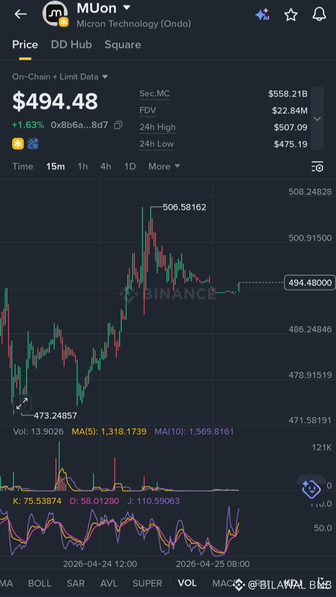This screenshot has height=597, width=336.
Task: Tap the MA(5) volume readout
Action: (x=109, y=431)
